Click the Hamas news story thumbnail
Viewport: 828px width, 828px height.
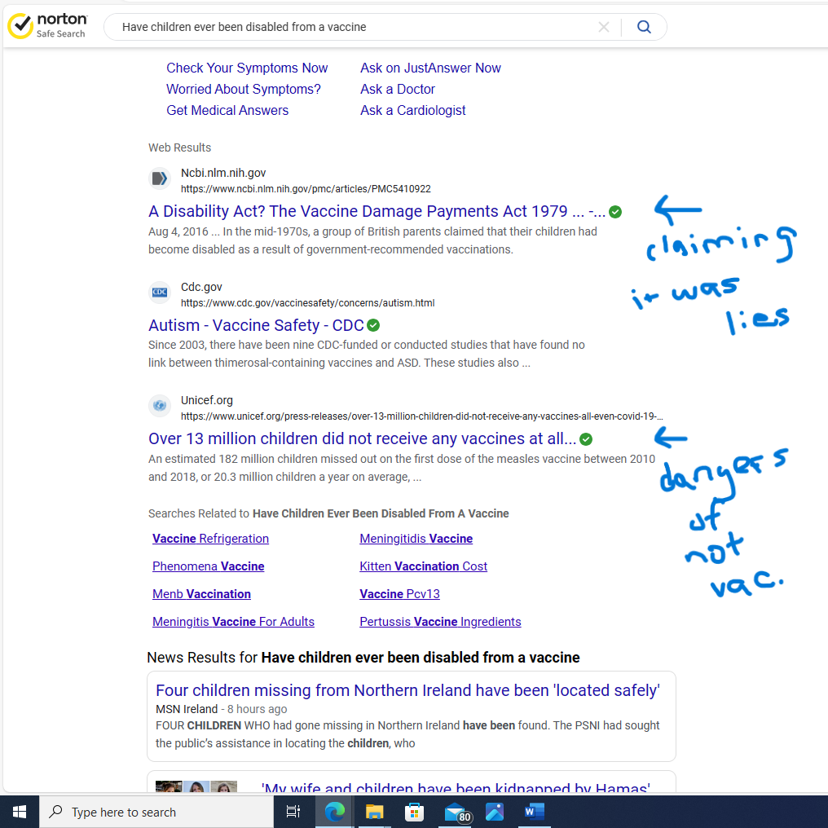click(196, 786)
